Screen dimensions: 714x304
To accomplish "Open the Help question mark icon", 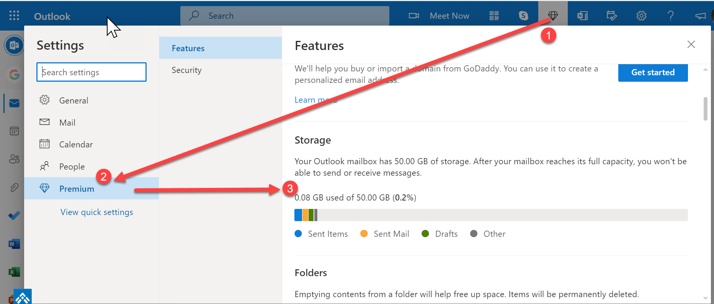I will (670, 16).
